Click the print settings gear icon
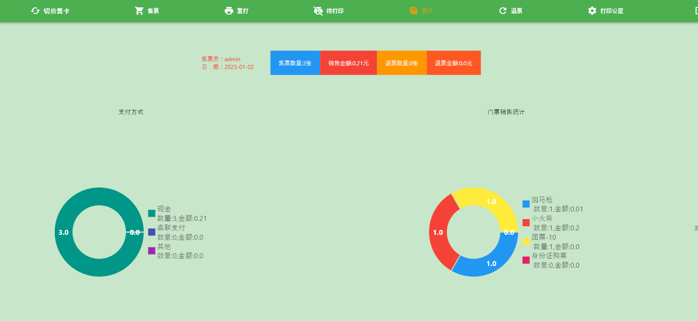The image size is (698, 321). pos(592,11)
